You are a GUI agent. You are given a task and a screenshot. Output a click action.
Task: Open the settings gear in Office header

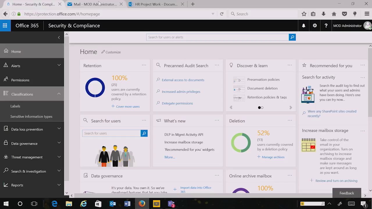point(315,26)
